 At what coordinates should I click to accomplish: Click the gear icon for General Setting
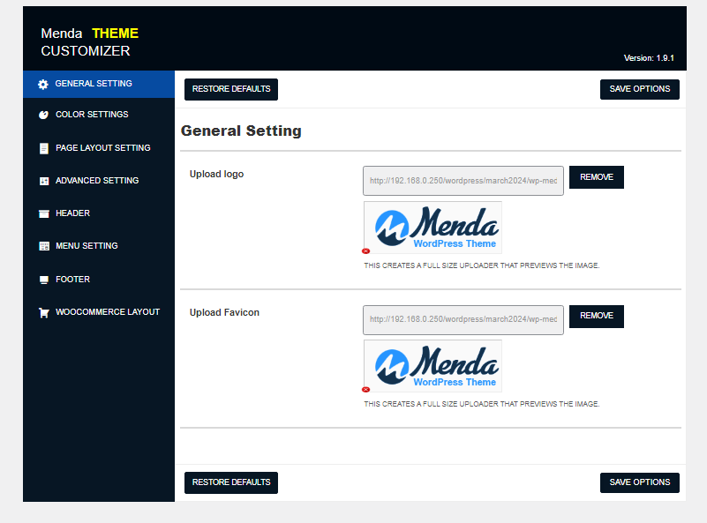click(x=43, y=85)
